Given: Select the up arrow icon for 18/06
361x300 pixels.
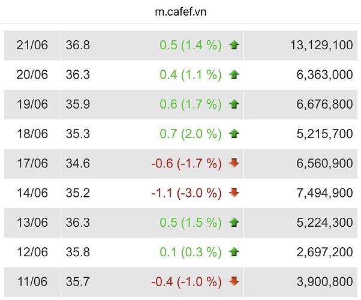Looking at the screenshot, I should point(234,134).
